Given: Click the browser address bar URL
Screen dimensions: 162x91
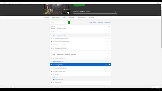Looking at the screenshot, I should coord(24,3).
